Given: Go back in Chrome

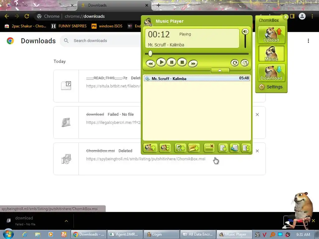Looking at the screenshot, I should pos(7,16).
